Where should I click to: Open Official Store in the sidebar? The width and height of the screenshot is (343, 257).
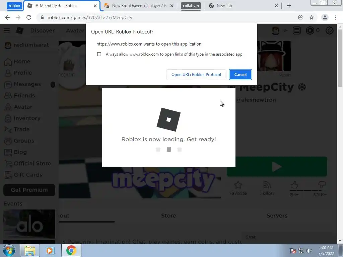pos(28,163)
